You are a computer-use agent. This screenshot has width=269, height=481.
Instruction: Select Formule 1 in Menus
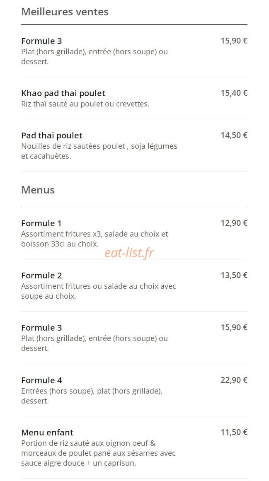tap(134, 233)
